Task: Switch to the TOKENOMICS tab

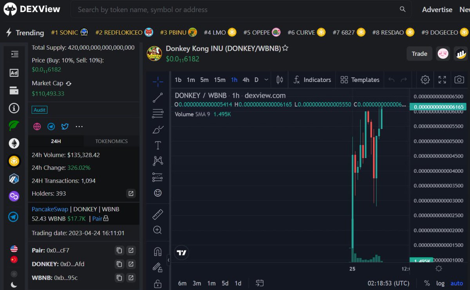Action: (x=111, y=141)
